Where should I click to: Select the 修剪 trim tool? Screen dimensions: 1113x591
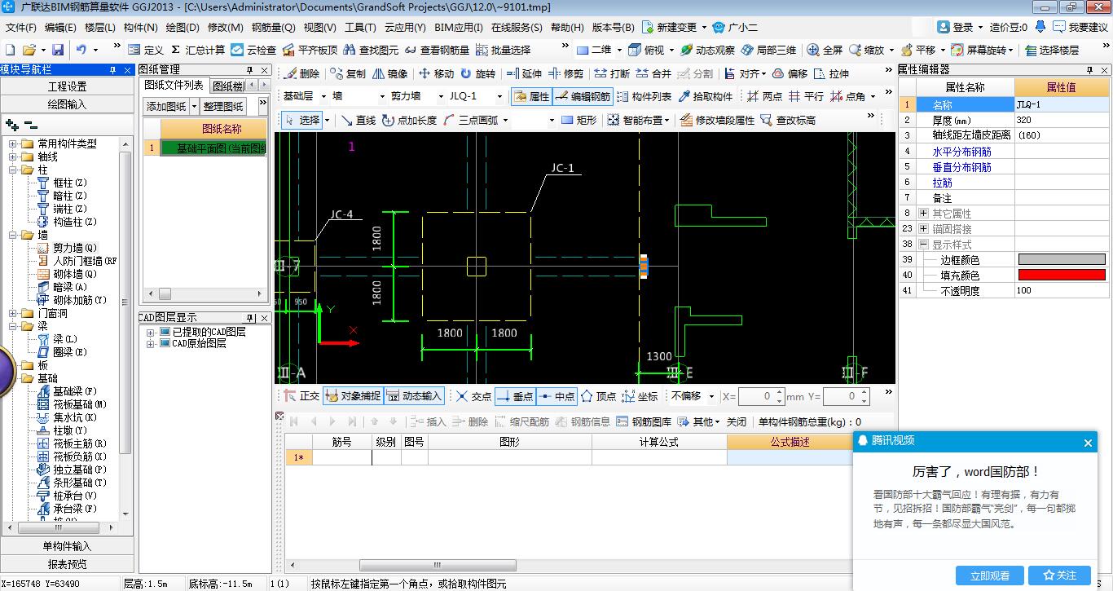tap(565, 73)
